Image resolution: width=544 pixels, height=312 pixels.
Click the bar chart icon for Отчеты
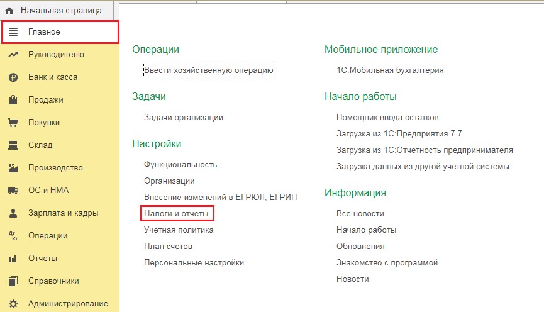click(13, 259)
